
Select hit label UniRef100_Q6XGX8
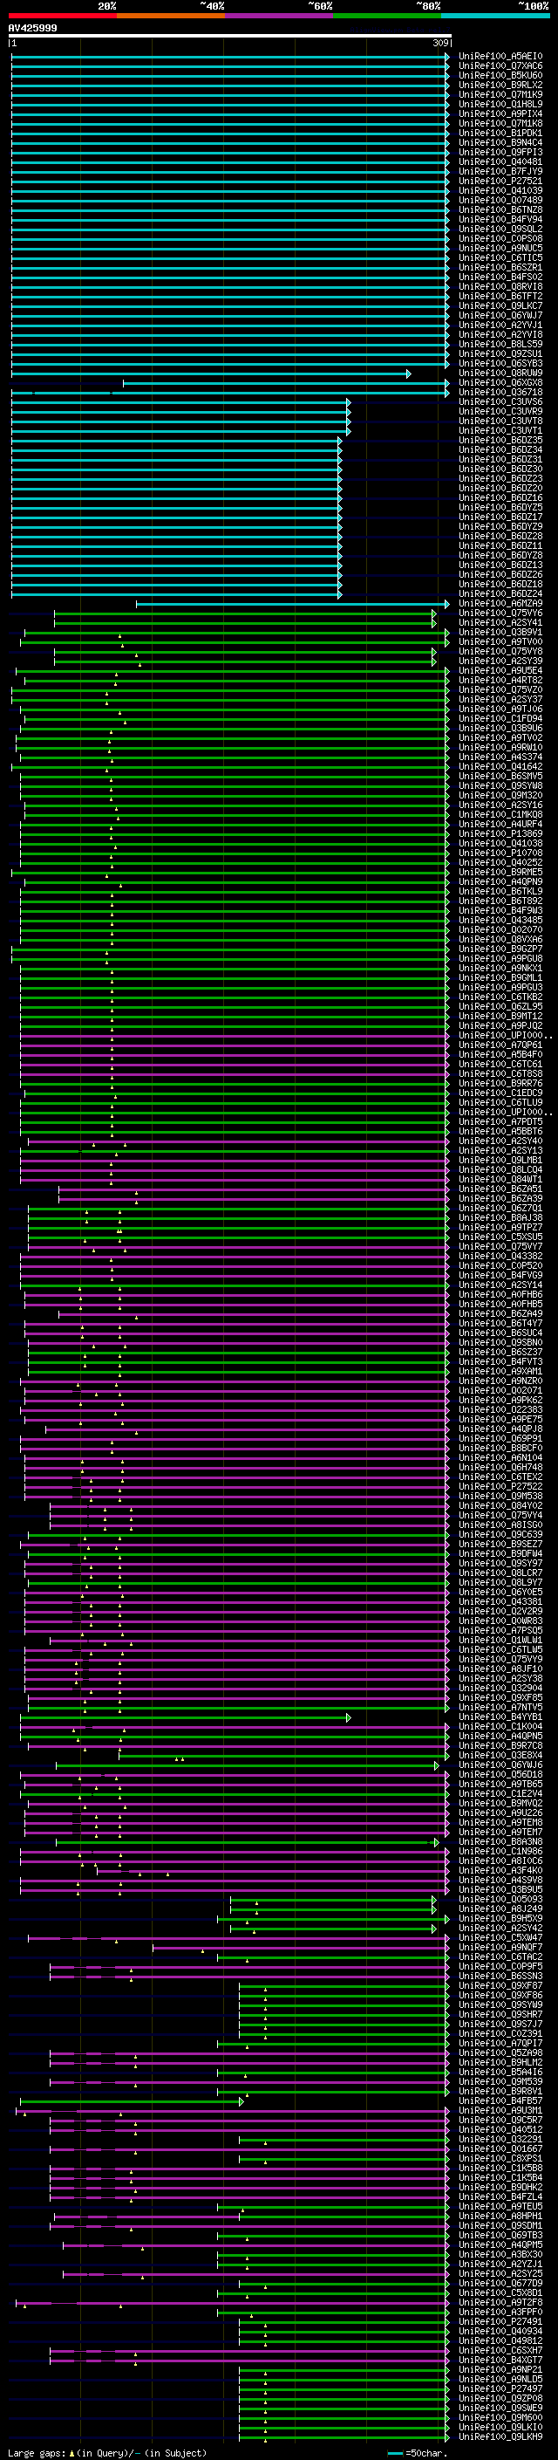click(x=500, y=383)
